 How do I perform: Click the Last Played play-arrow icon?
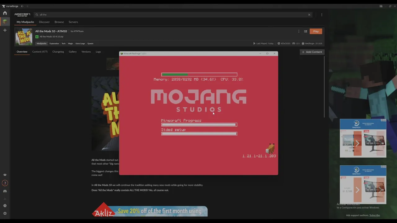tap(254, 43)
